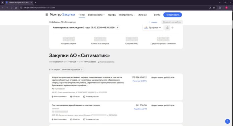Click Место поставки in the waste transportation tender
The height and width of the screenshot is (126, 233).
click(x=59, y=97)
